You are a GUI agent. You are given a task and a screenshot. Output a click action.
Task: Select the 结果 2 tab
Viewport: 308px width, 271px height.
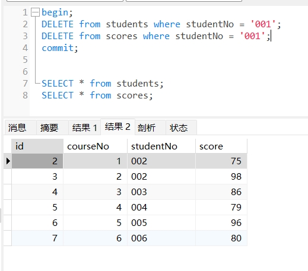pos(118,127)
